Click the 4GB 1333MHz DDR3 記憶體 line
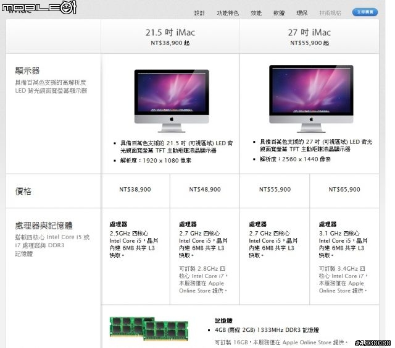Screen dimensions: 395x348 point(267,330)
